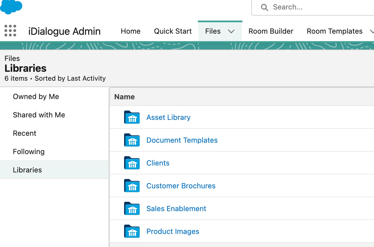Open the Customer Brochures library link
This screenshot has height=247, width=374.
click(x=181, y=186)
